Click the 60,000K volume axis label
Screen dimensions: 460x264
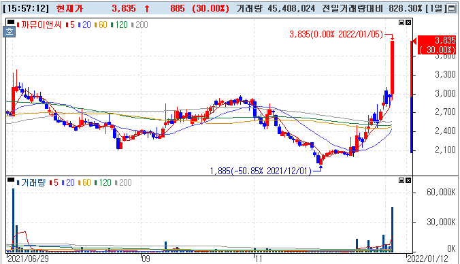[x=441, y=192]
